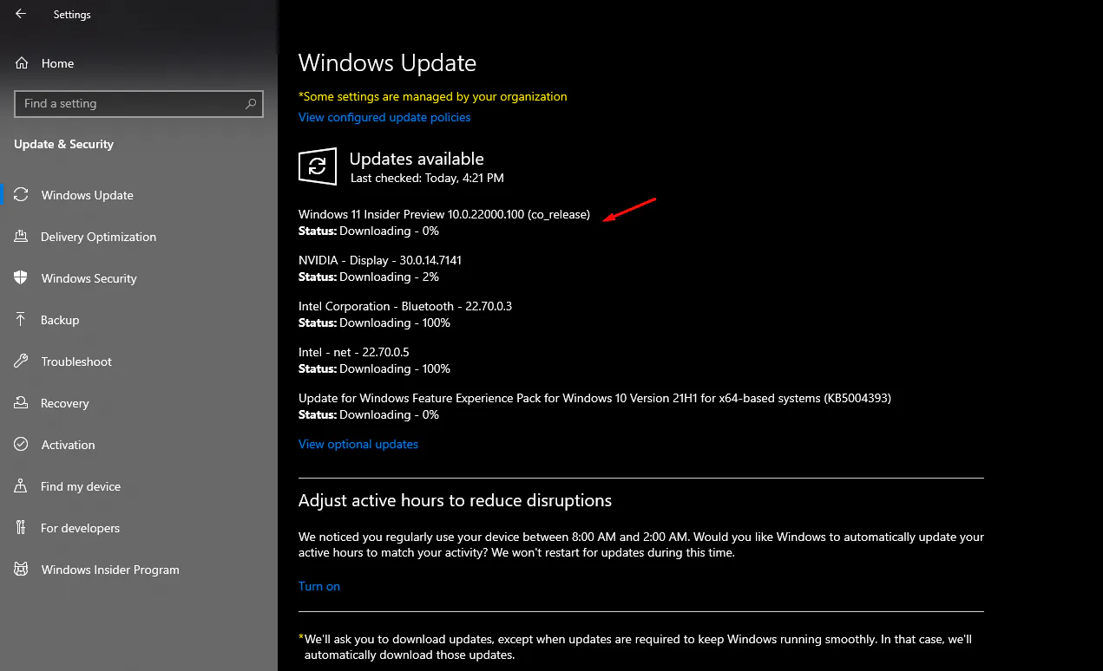Click the Recovery icon
1103x671 pixels.
22,403
